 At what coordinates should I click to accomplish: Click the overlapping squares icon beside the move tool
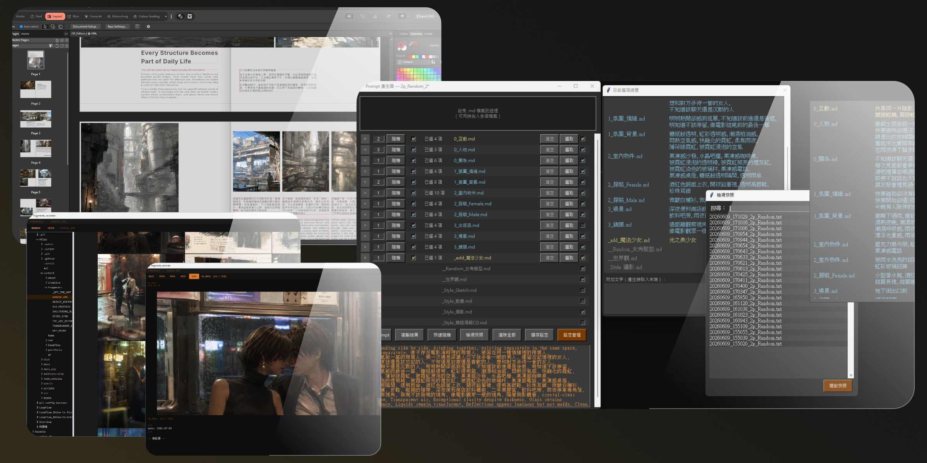[53, 27]
